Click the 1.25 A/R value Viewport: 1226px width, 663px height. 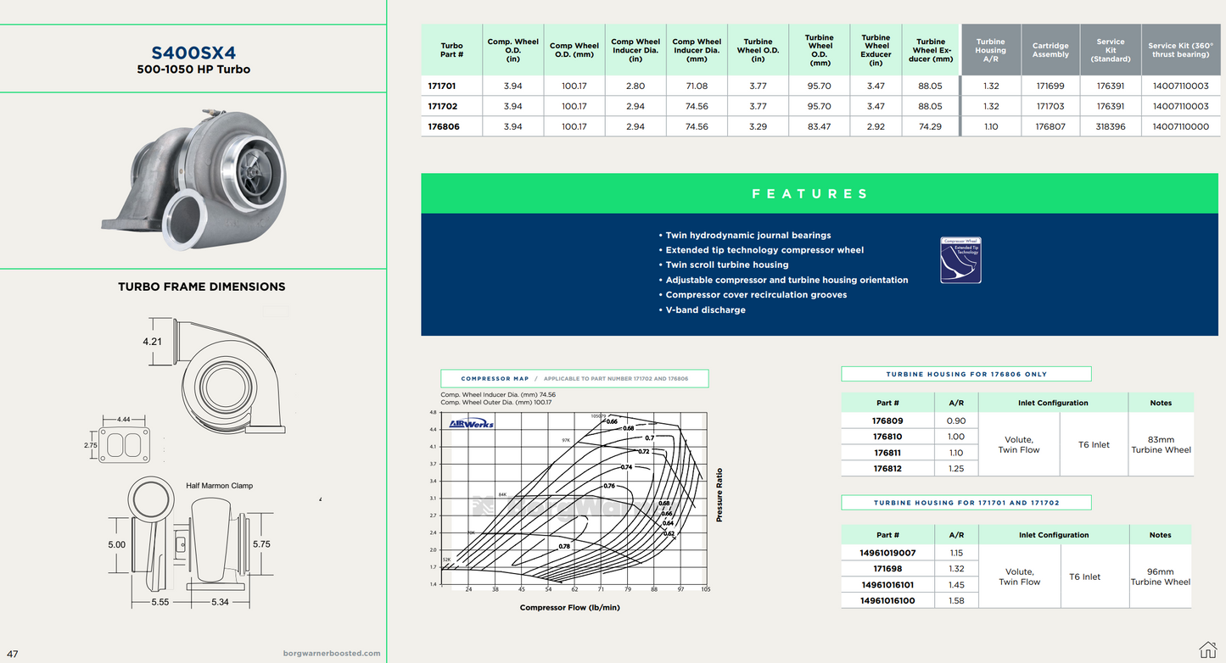(956, 468)
